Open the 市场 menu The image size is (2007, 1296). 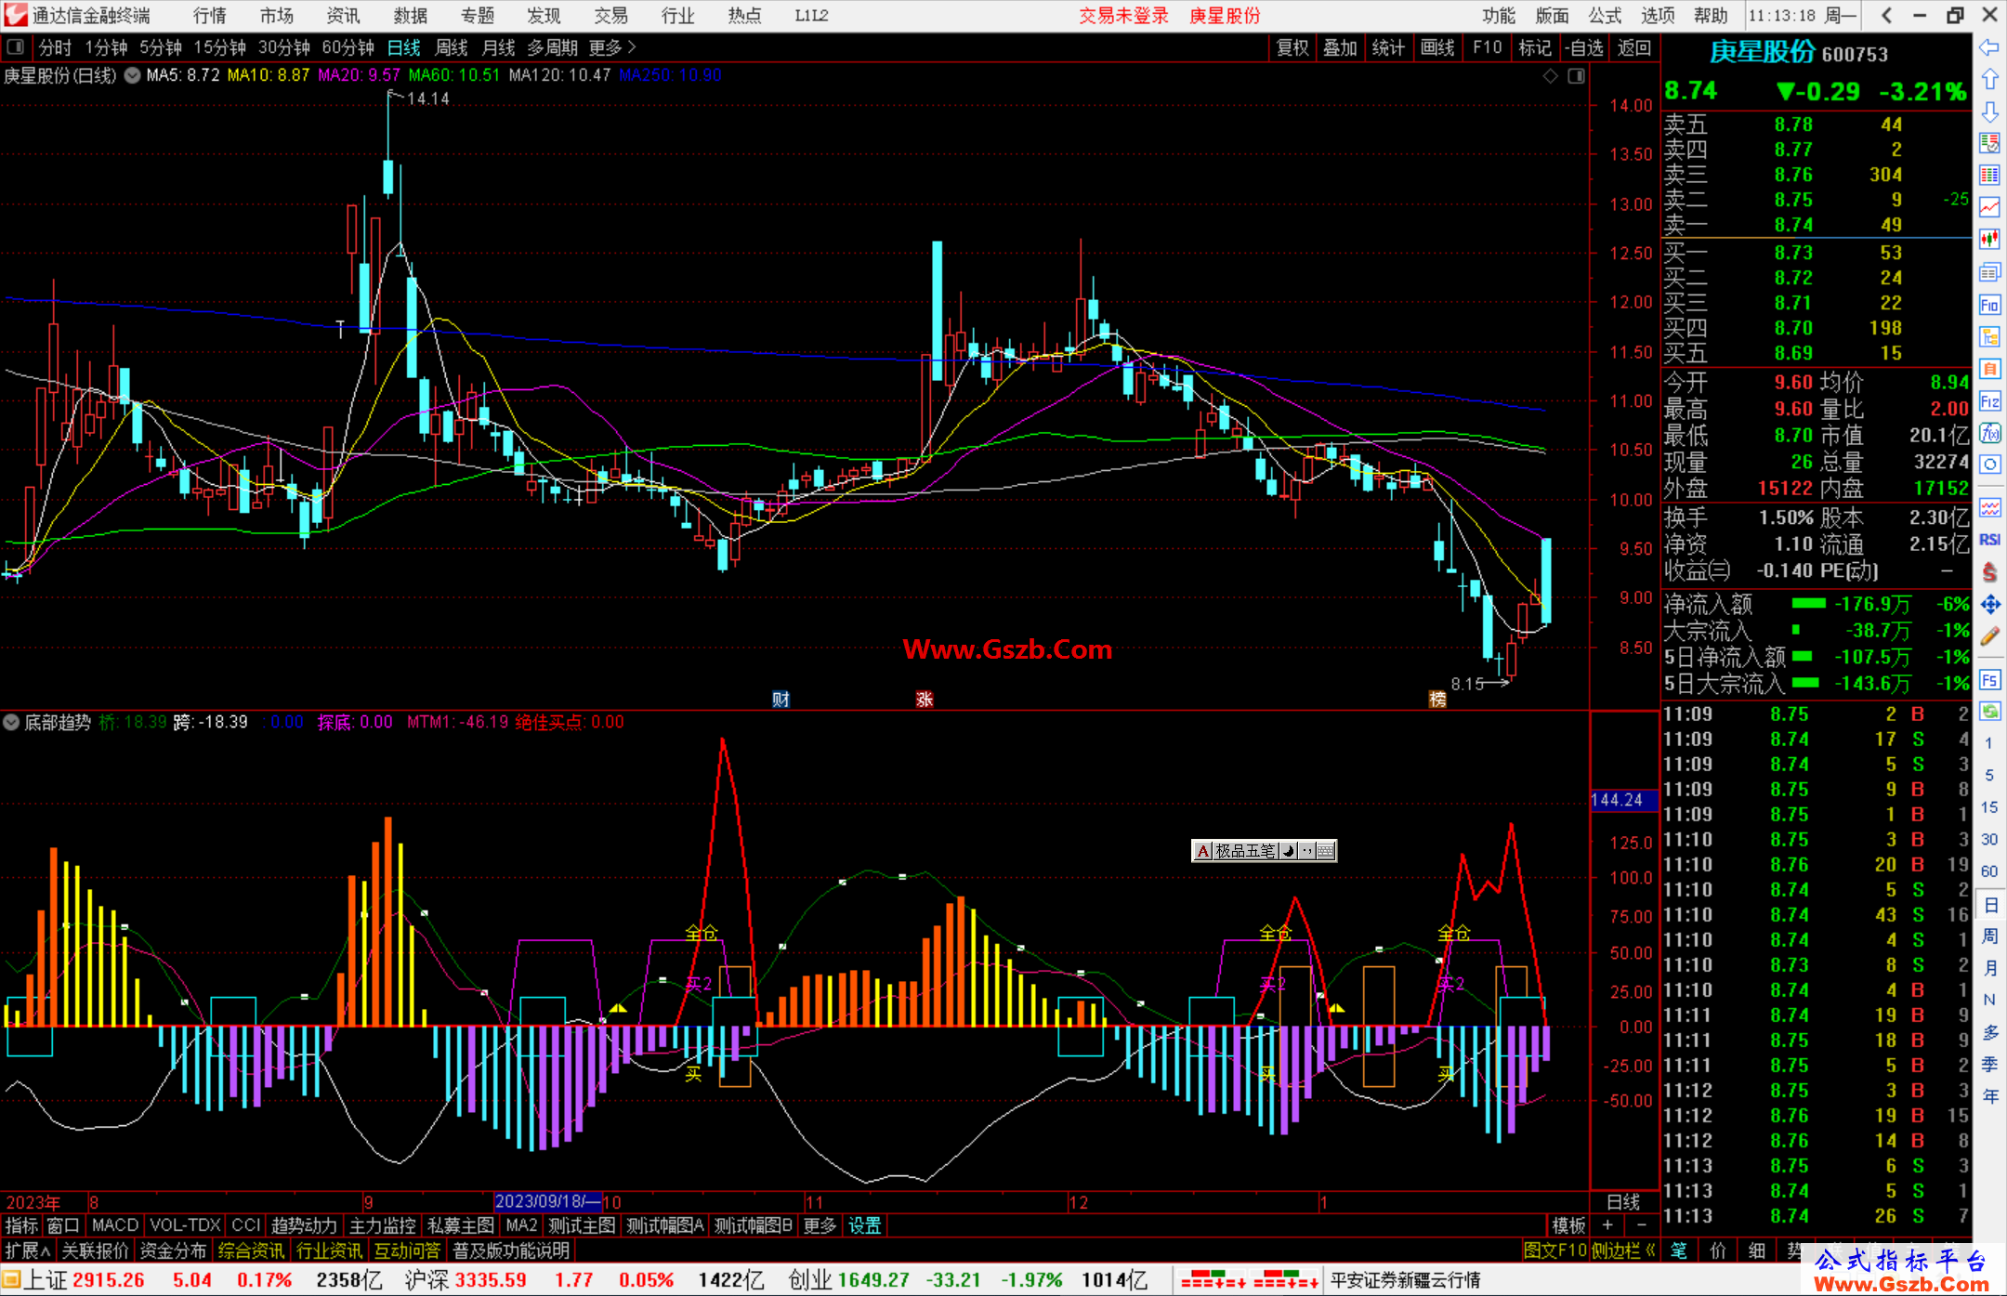tap(277, 16)
